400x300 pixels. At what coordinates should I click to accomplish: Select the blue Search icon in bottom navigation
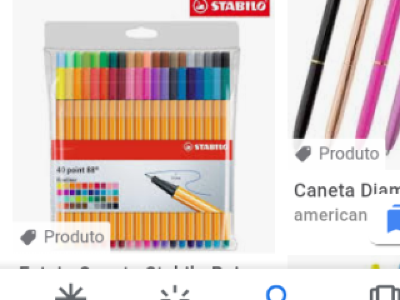click(276, 293)
